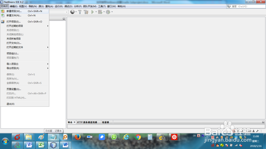266x149 pixels.
Task: Open the Team menu
Action: 90,6
